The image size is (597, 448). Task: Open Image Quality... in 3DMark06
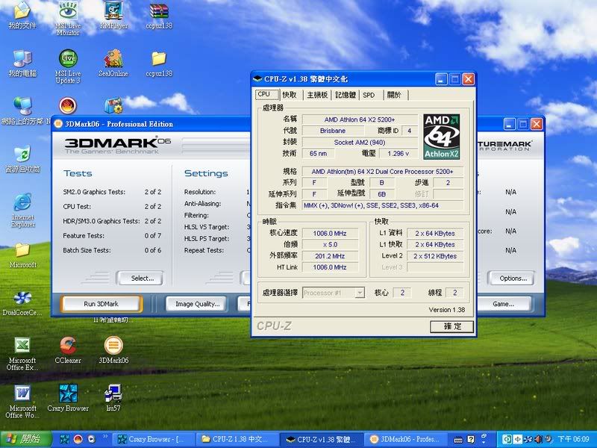[197, 304]
